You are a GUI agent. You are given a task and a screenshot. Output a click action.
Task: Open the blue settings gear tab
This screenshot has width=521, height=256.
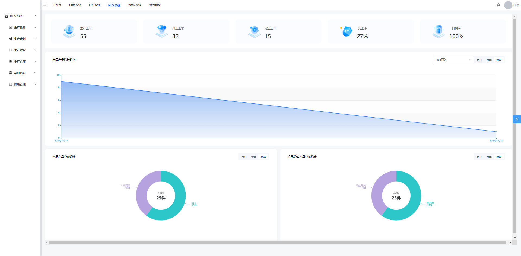[x=517, y=119]
